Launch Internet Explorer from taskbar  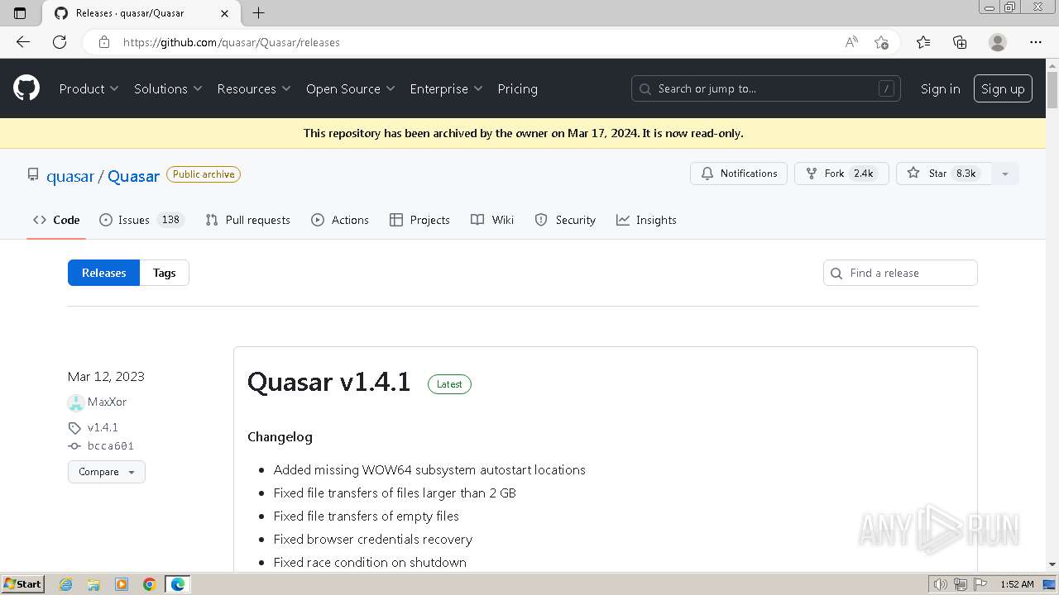pos(66,584)
